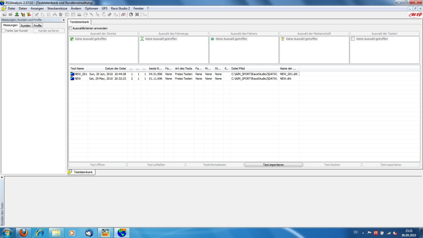Screen dimensions: 423x238
Task: Click the 'Kanäle sortieren' button
Action: coord(49,31)
